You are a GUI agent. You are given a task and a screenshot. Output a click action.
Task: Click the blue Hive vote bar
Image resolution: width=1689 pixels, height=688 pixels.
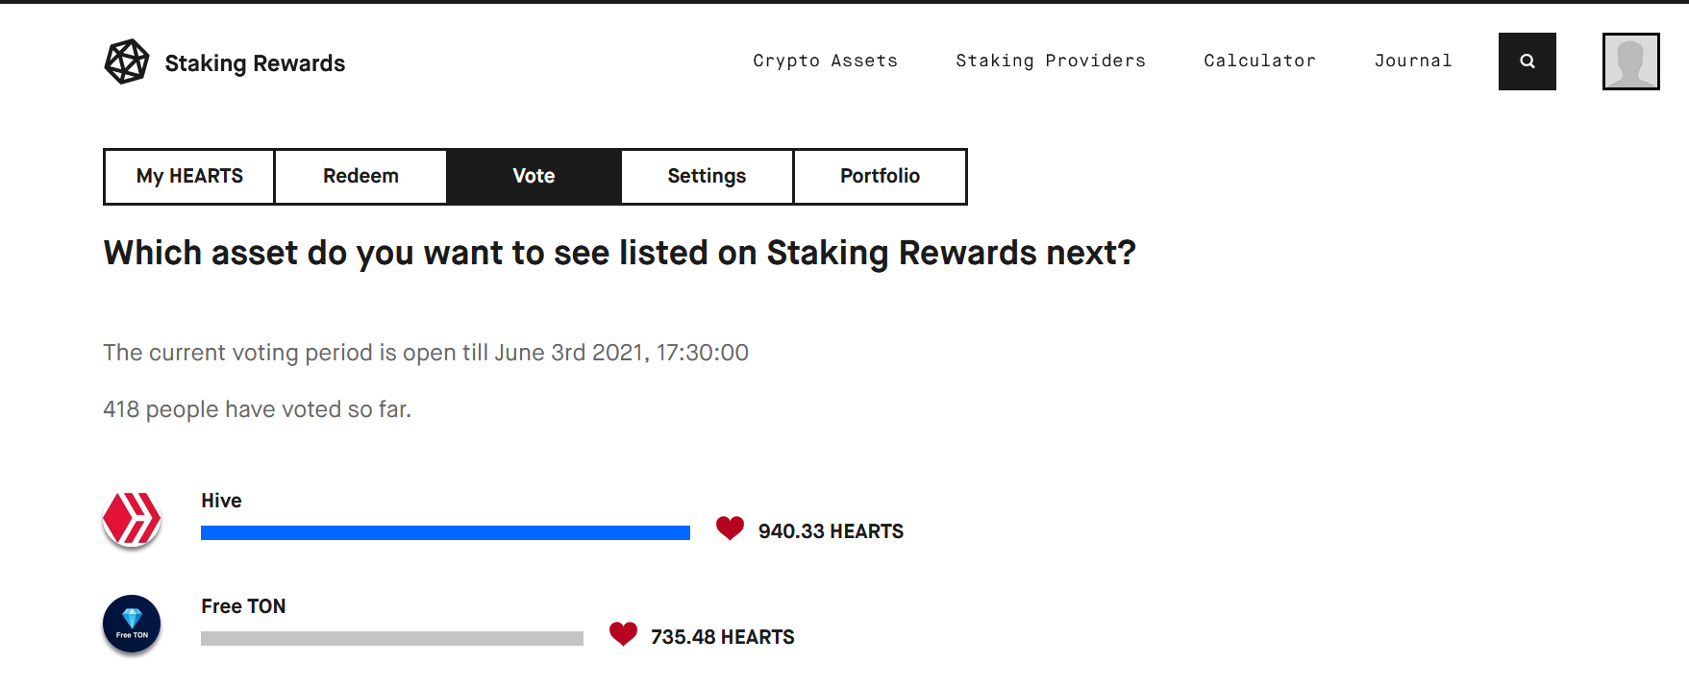(445, 532)
